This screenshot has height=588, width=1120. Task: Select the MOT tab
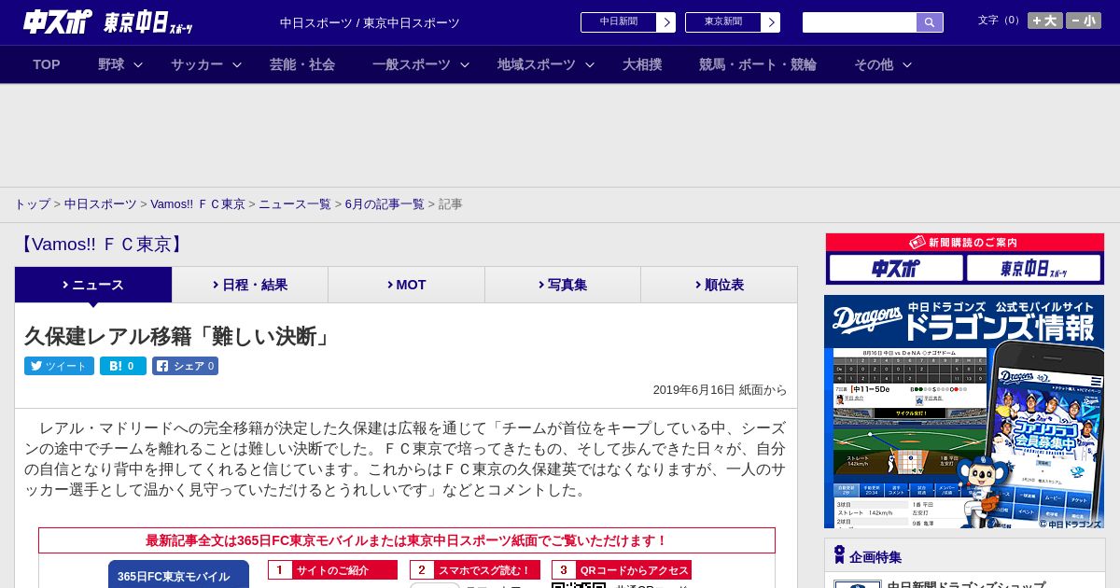pyautogui.click(x=406, y=285)
